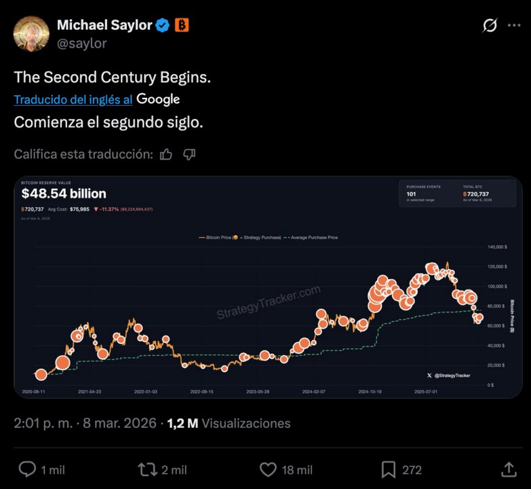Click the reply comment icon
Screen dimensions: 531x489
click(x=28, y=469)
